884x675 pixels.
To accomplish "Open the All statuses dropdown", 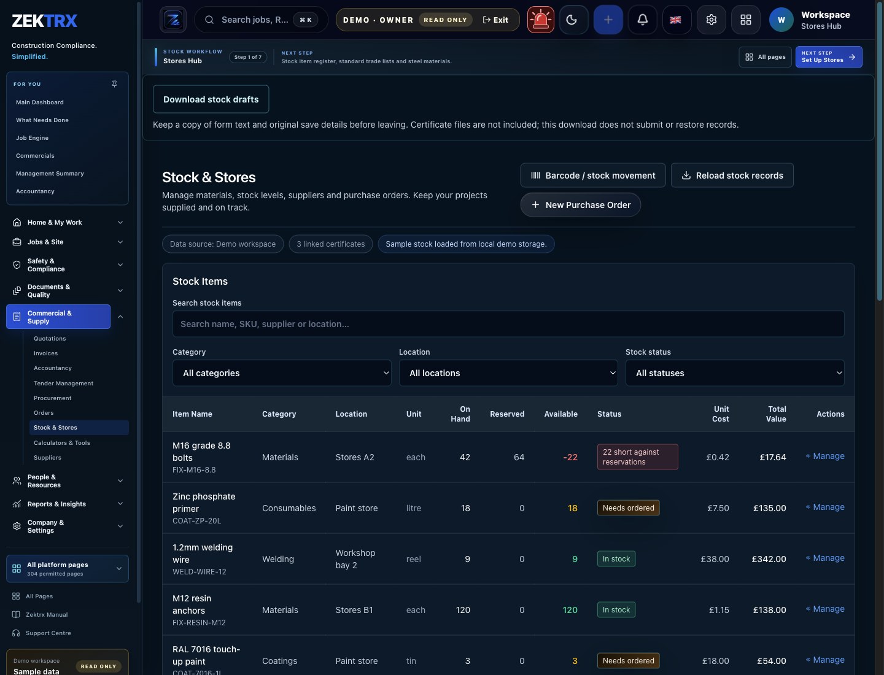I will tap(735, 373).
